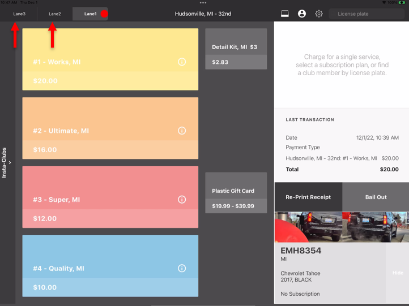This screenshot has height=306, width=409.
Task: Hide the EMH8354 vehicle card
Action: tap(398, 273)
